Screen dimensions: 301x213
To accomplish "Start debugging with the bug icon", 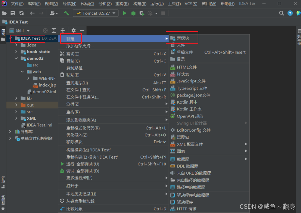I will point(133,13).
